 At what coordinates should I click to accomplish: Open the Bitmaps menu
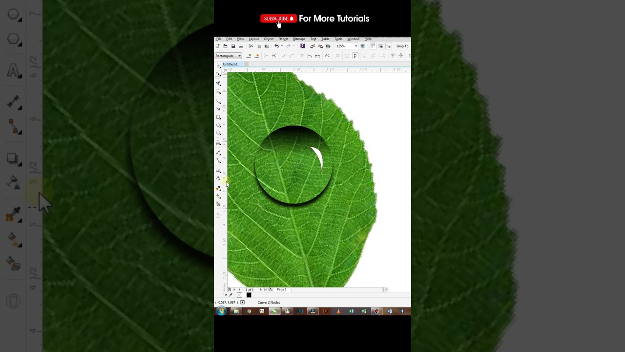pyautogui.click(x=299, y=39)
